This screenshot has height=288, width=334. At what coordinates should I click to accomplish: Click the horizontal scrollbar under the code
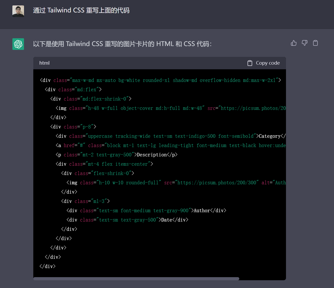pyautogui.click(x=136, y=279)
